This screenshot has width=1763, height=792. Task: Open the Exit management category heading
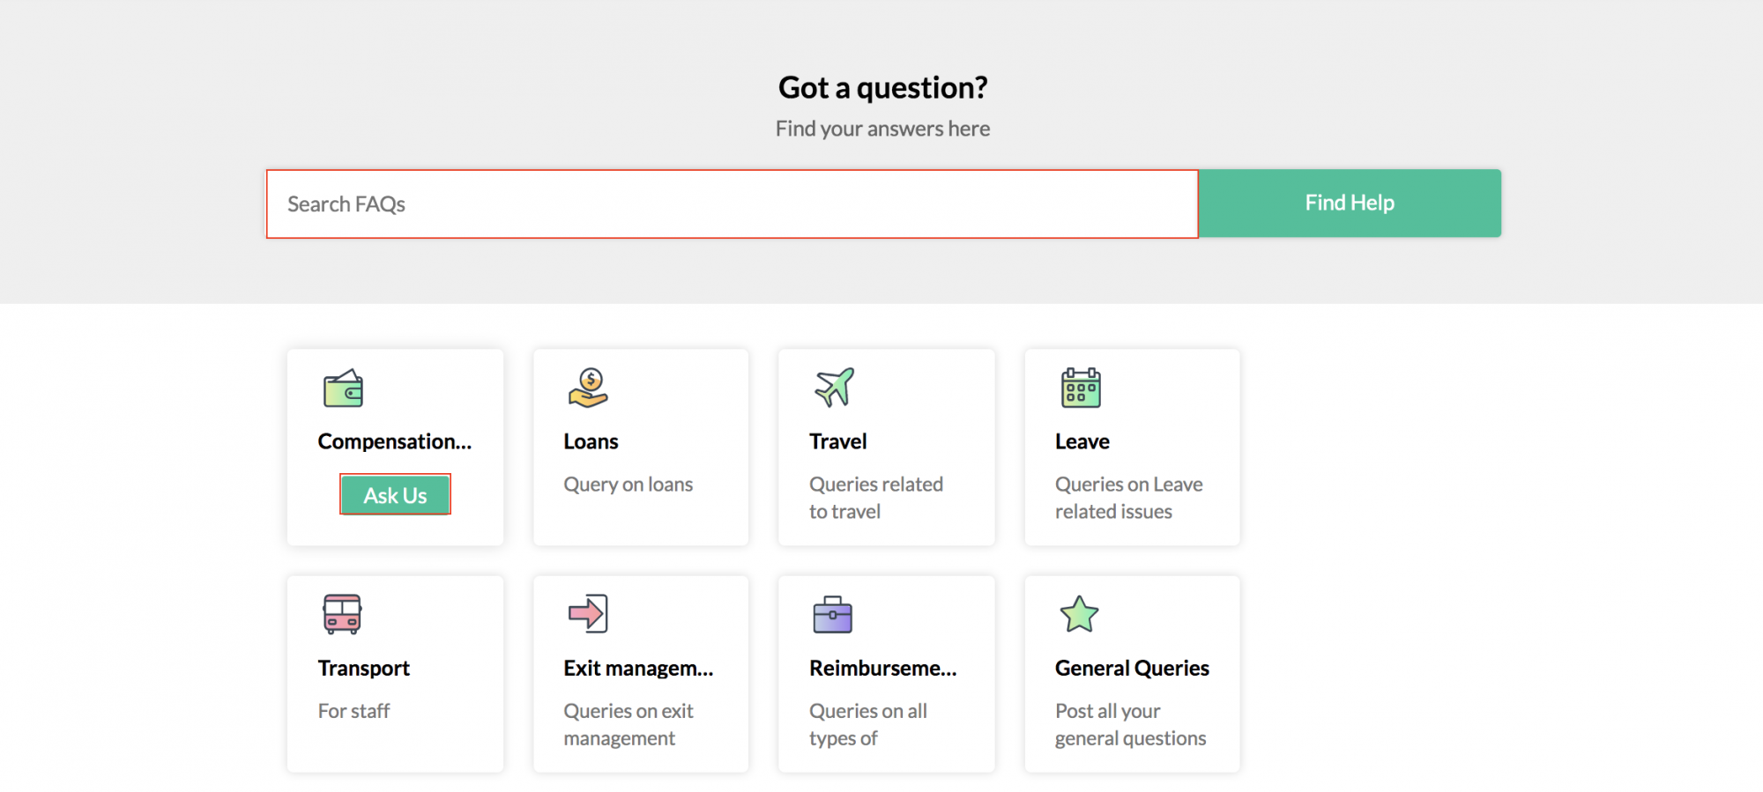[x=638, y=669]
